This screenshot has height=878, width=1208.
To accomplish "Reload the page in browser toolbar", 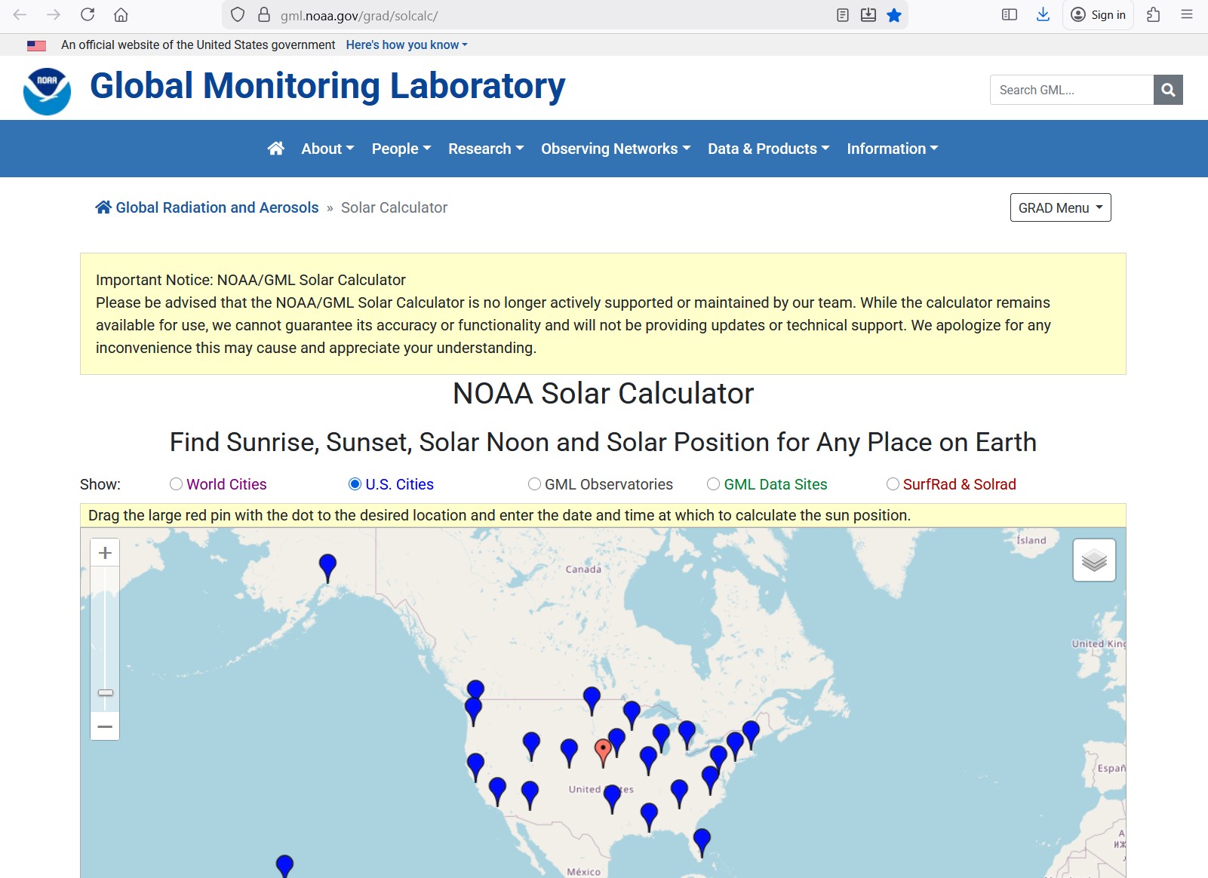I will (x=88, y=15).
